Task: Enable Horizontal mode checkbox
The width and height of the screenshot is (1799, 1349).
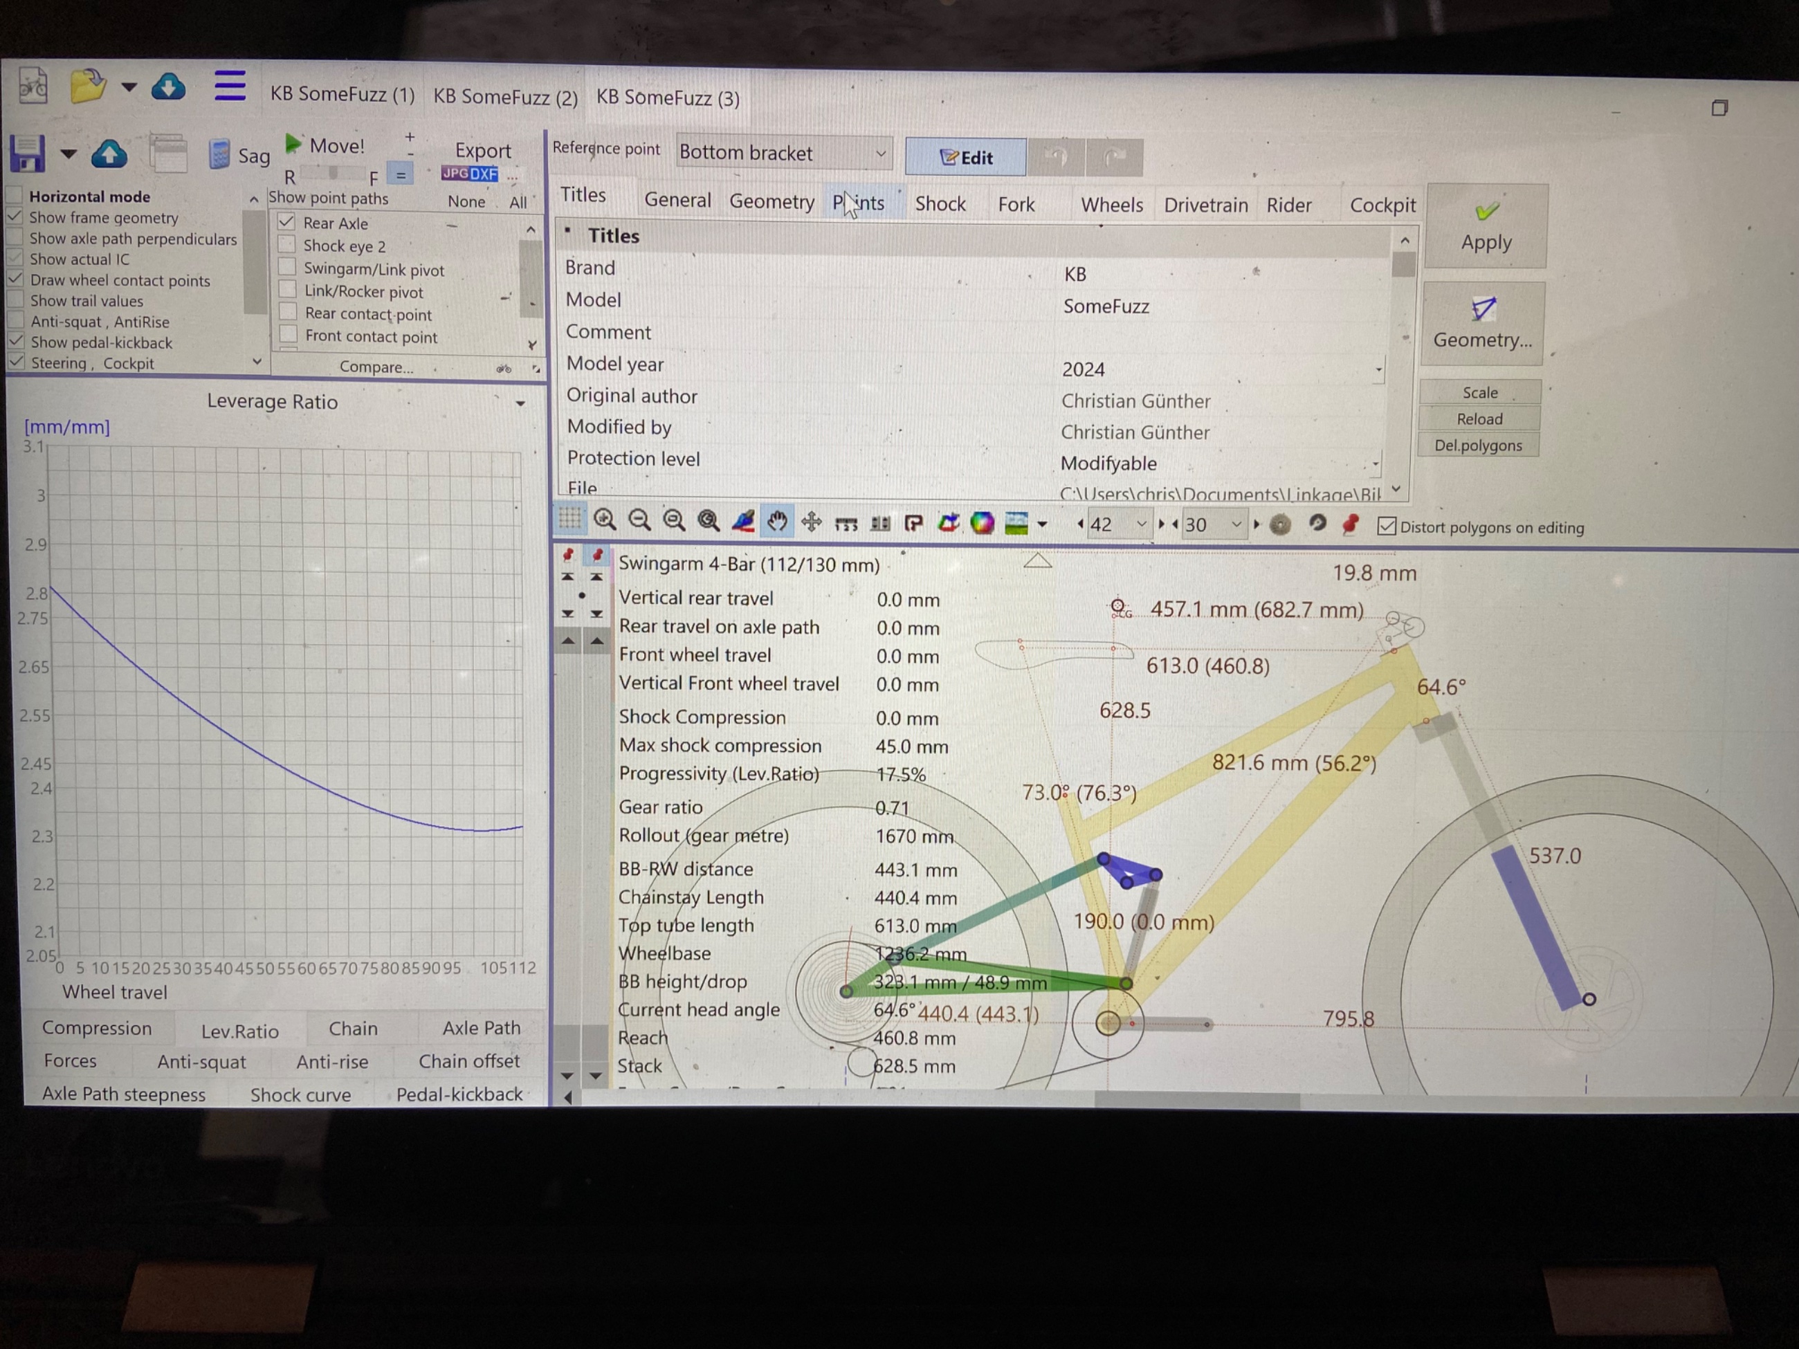Action: coord(14,195)
